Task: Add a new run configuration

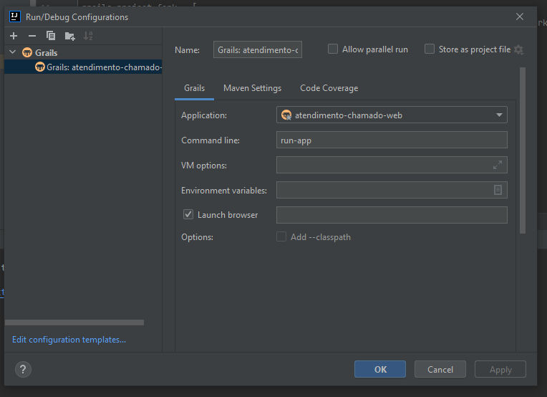Action: 14,36
